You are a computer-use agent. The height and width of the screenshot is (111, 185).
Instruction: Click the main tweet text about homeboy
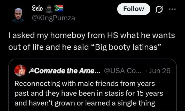pos(91,41)
